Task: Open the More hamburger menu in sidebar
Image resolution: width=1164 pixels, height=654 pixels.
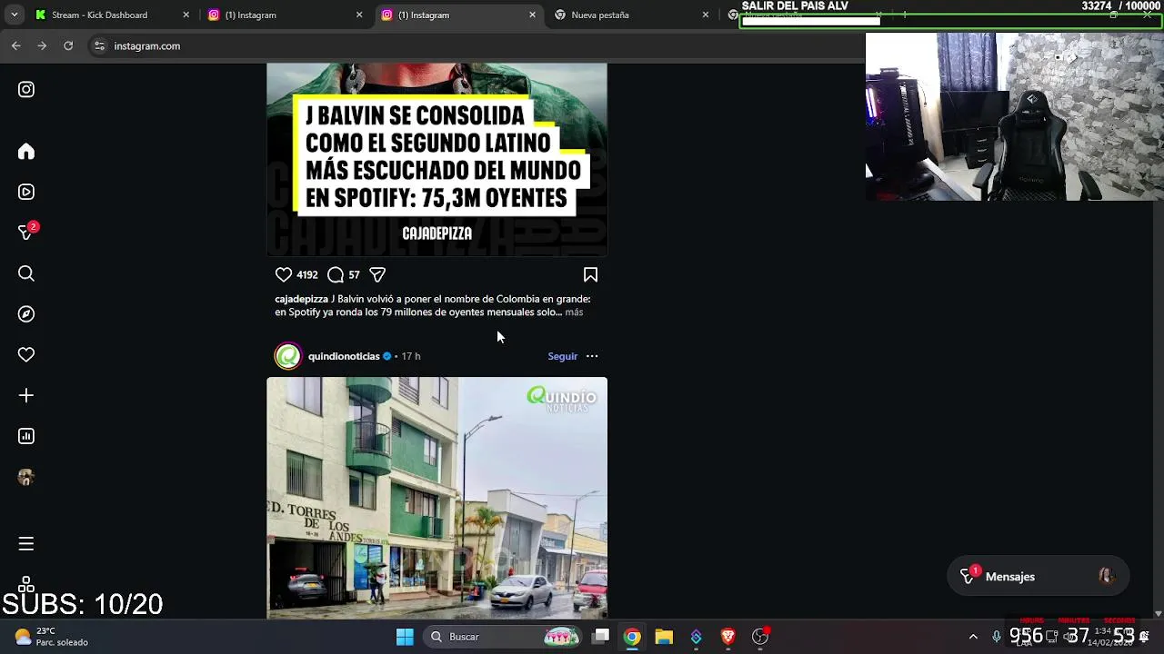Action: (26, 544)
